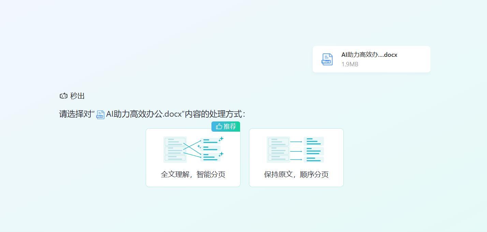Screen dimensions: 487x232
Task: Click output pages graphic in 智能分页 card
Action: pos(210,150)
